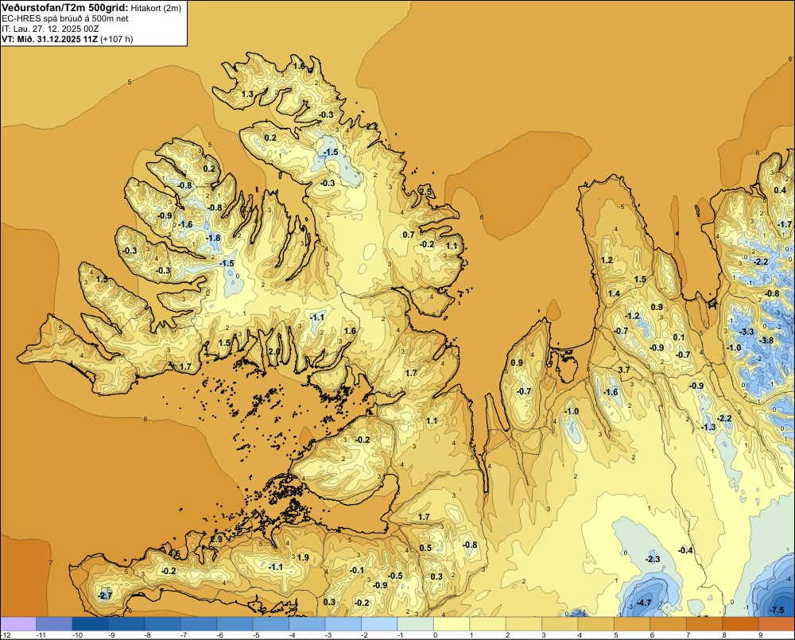
Task: Click the '-3.8' temperature value
Action: (768, 340)
